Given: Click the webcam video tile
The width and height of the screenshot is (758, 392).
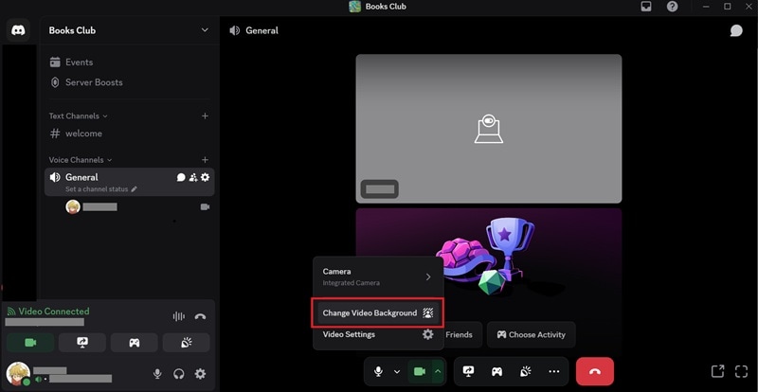Looking at the screenshot, I should [489, 129].
